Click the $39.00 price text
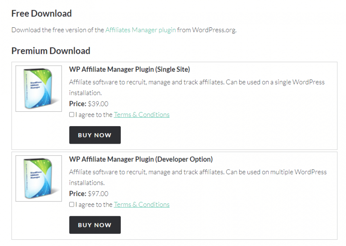The height and width of the screenshot is (246, 346). (98, 104)
